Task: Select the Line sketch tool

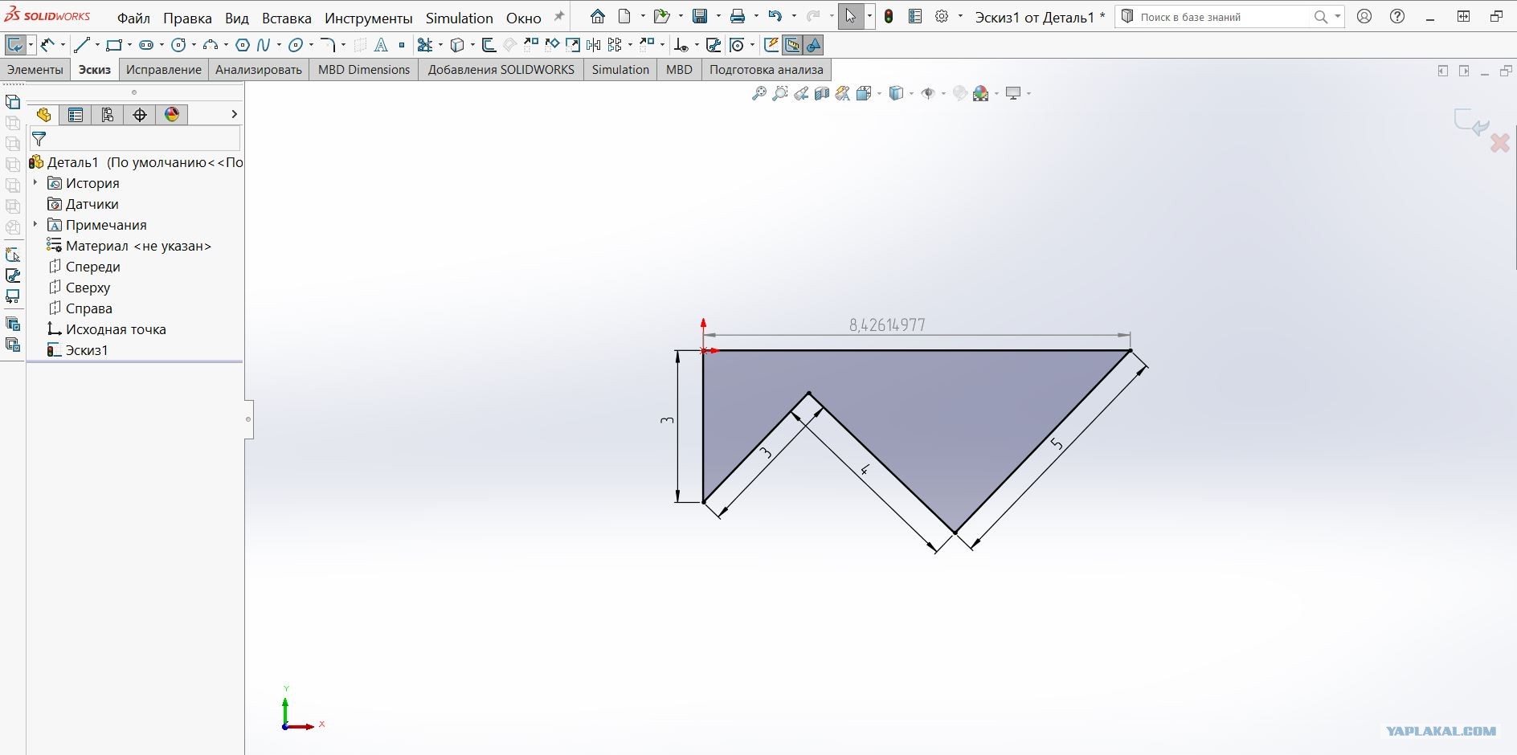Action: (81, 45)
